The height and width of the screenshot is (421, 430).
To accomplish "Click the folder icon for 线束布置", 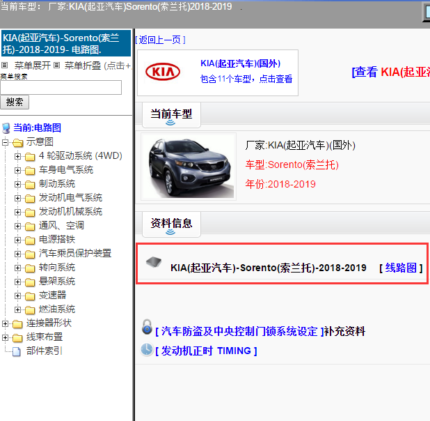I will tap(17, 338).
